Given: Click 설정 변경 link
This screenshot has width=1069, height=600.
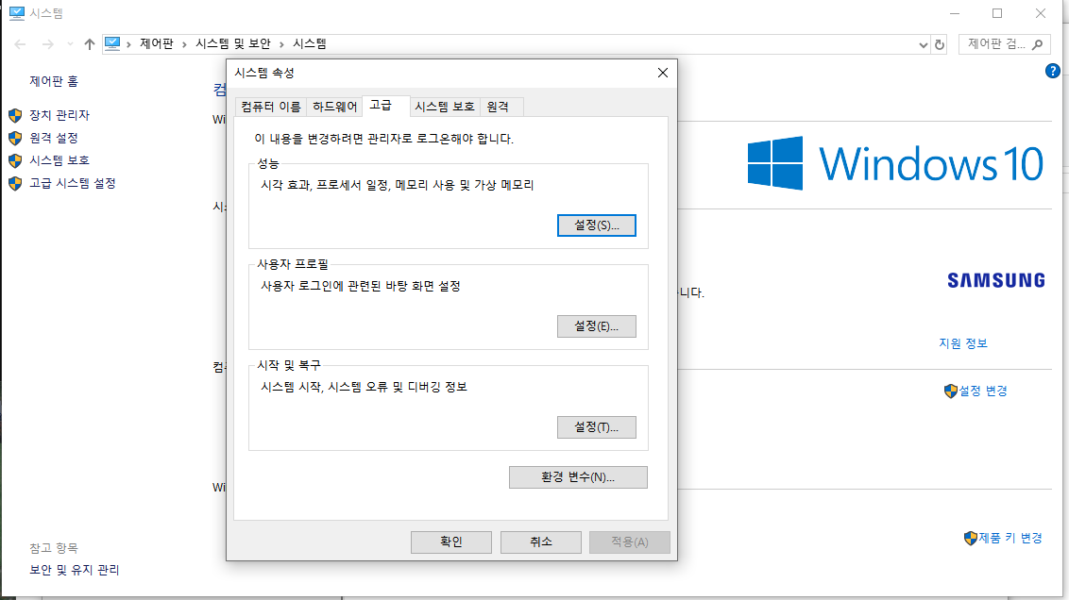Looking at the screenshot, I should [x=983, y=391].
